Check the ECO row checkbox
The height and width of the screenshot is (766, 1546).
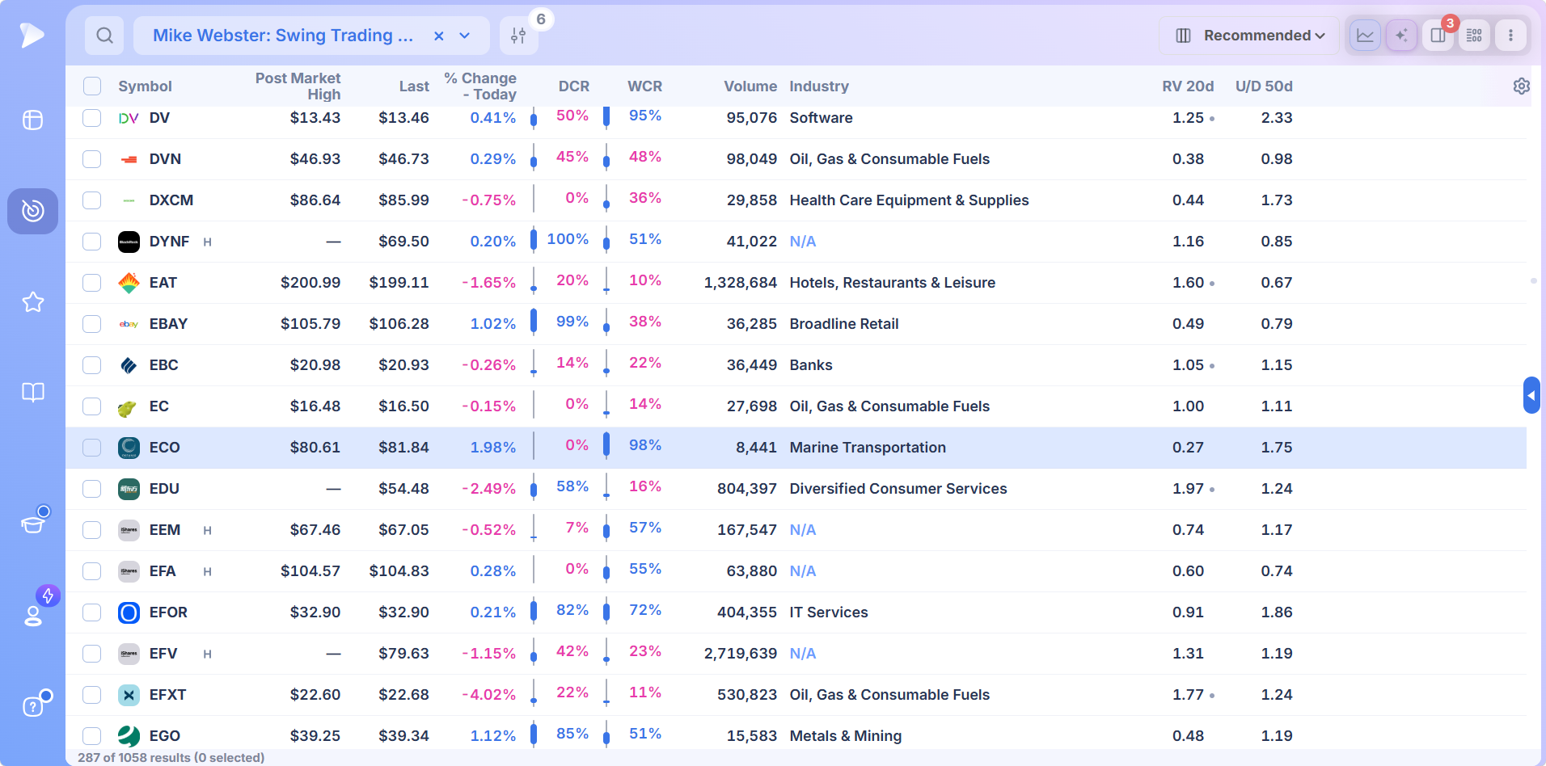pyautogui.click(x=92, y=448)
